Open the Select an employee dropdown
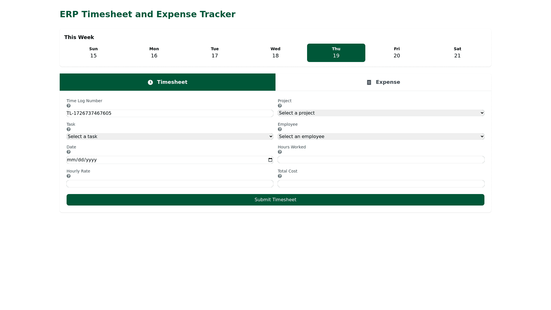Viewport: 551px width, 310px height. pos(381,137)
